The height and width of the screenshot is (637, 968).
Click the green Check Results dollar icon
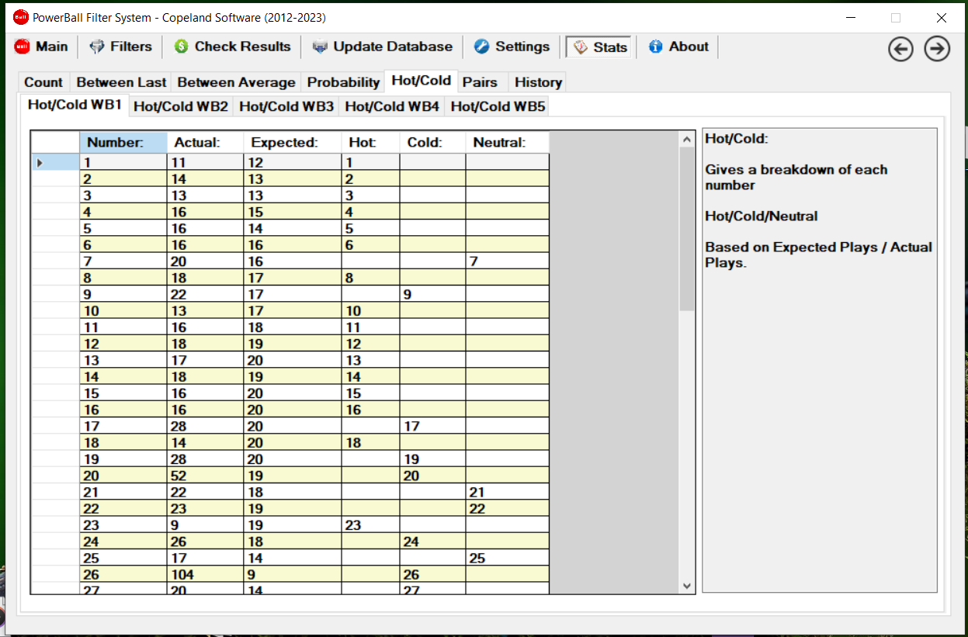(x=182, y=47)
